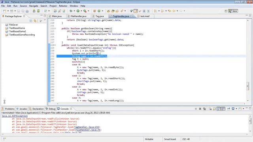This screenshot has width=253, height=142.
Task: Toggle Show Console When Standard Error Changes
Action: [223, 109]
